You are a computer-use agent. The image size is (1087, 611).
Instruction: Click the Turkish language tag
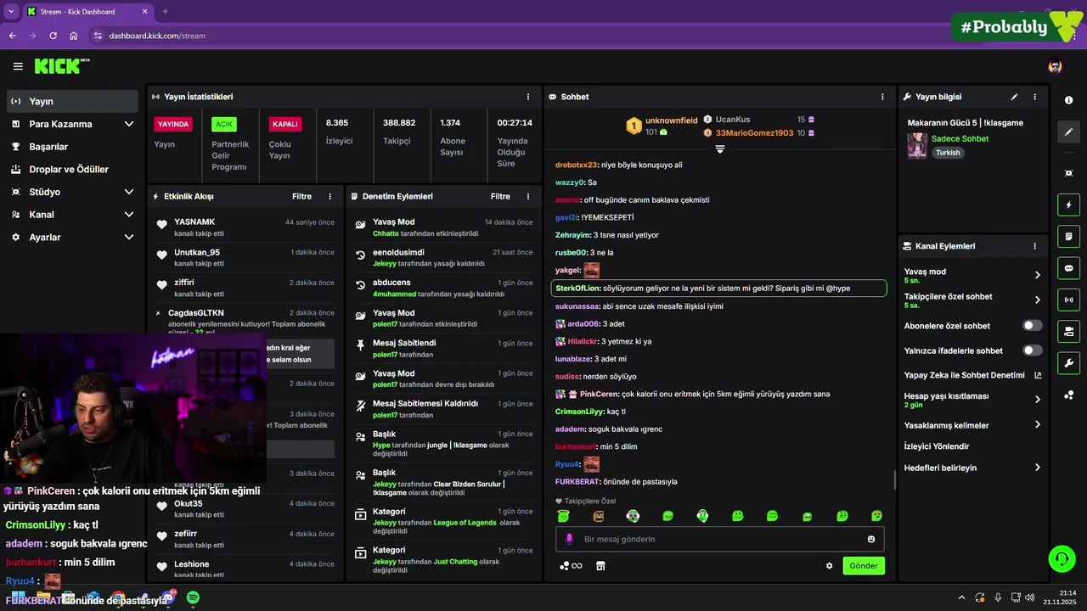(948, 153)
